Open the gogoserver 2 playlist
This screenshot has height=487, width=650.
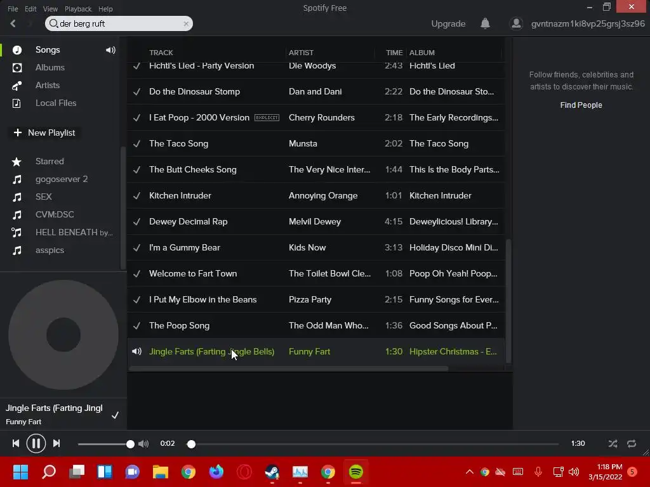pyautogui.click(x=62, y=179)
